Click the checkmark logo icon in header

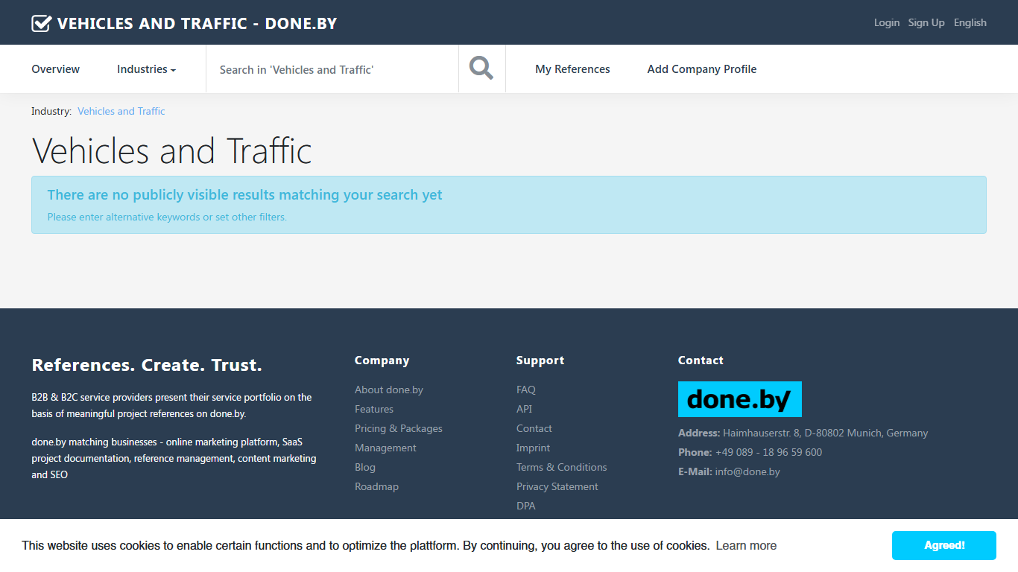pyautogui.click(x=42, y=23)
